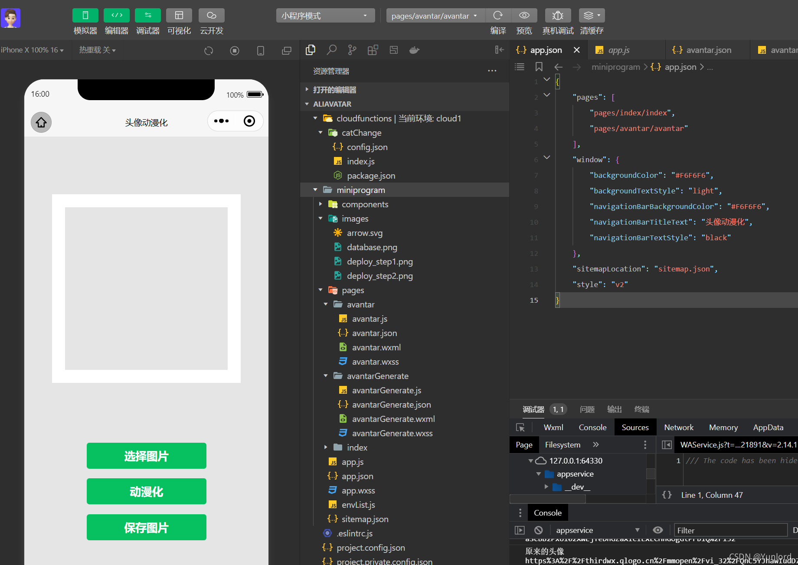Image resolution: width=798 pixels, height=565 pixels.
Task: Open the extensions panel icon
Action: tap(373, 50)
